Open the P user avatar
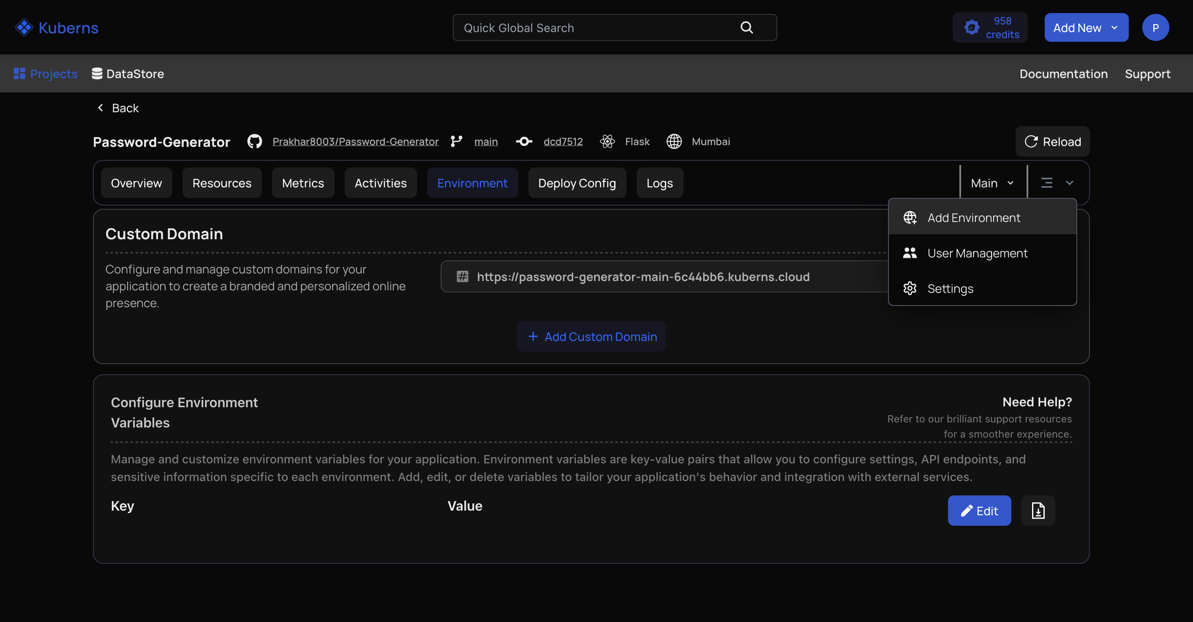Viewport: 1193px width, 622px height. click(1155, 28)
